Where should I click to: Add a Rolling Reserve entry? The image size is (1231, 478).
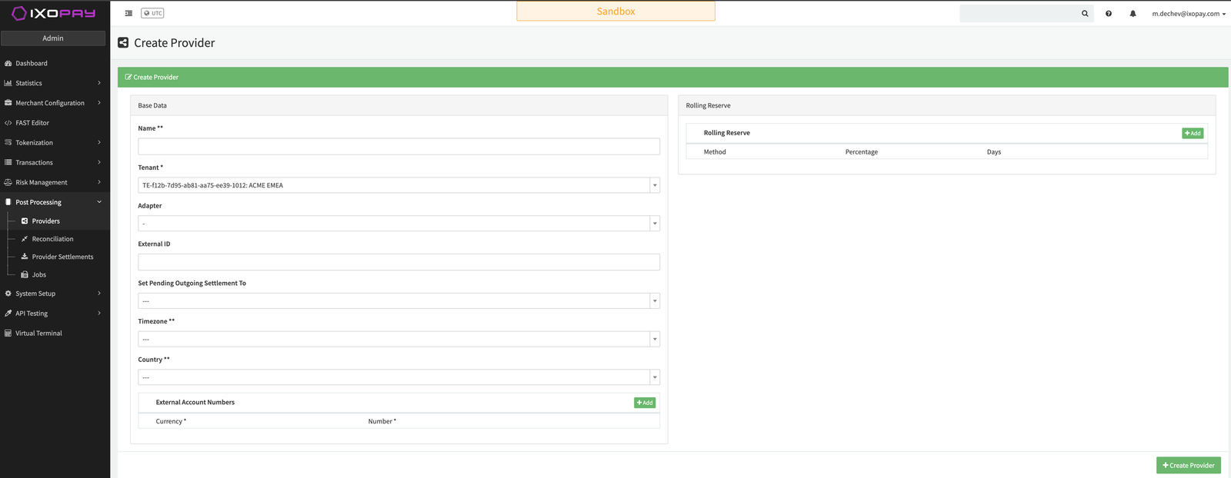point(1193,133)
